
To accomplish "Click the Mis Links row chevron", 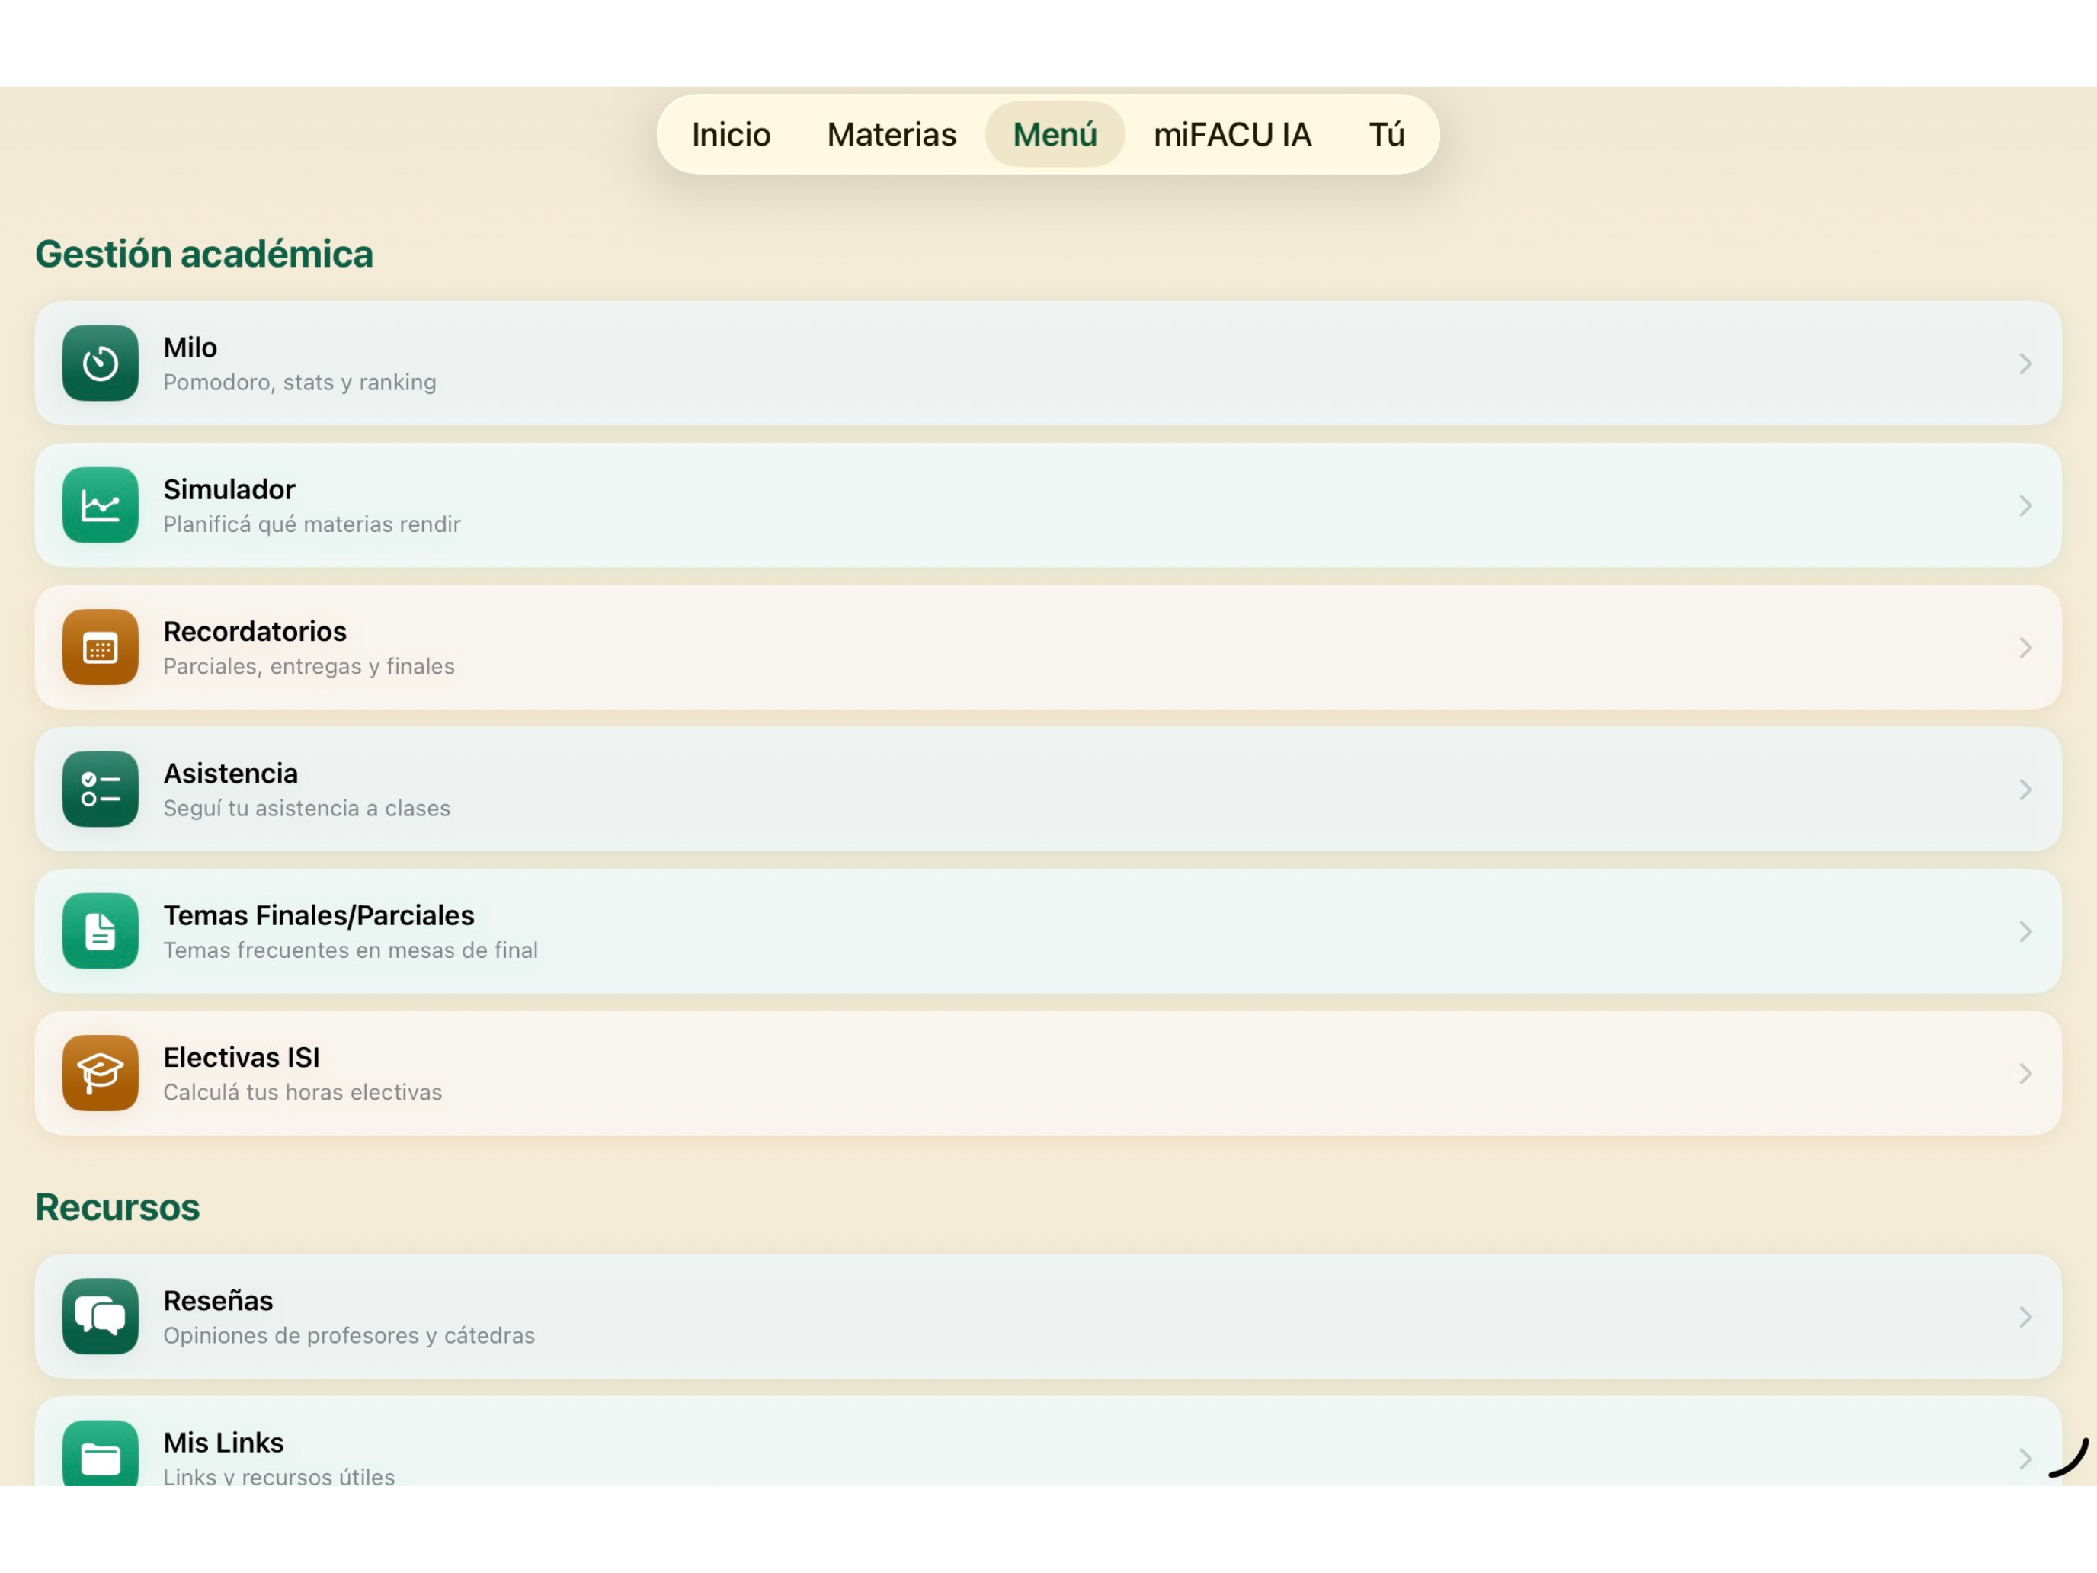I will (2025, 1458).
